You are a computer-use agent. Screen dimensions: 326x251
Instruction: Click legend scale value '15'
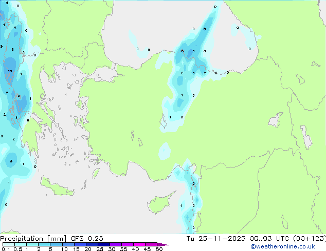click(76, 249)
